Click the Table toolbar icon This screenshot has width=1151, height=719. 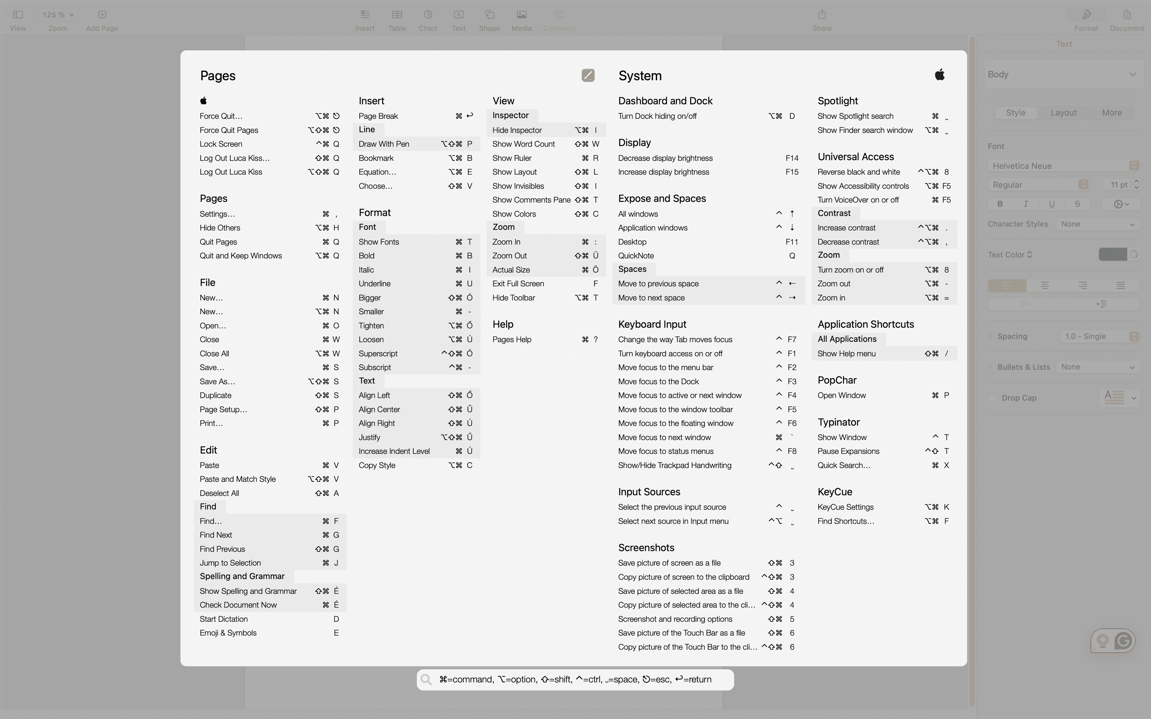pyautogui.click(x=397, y=15)
